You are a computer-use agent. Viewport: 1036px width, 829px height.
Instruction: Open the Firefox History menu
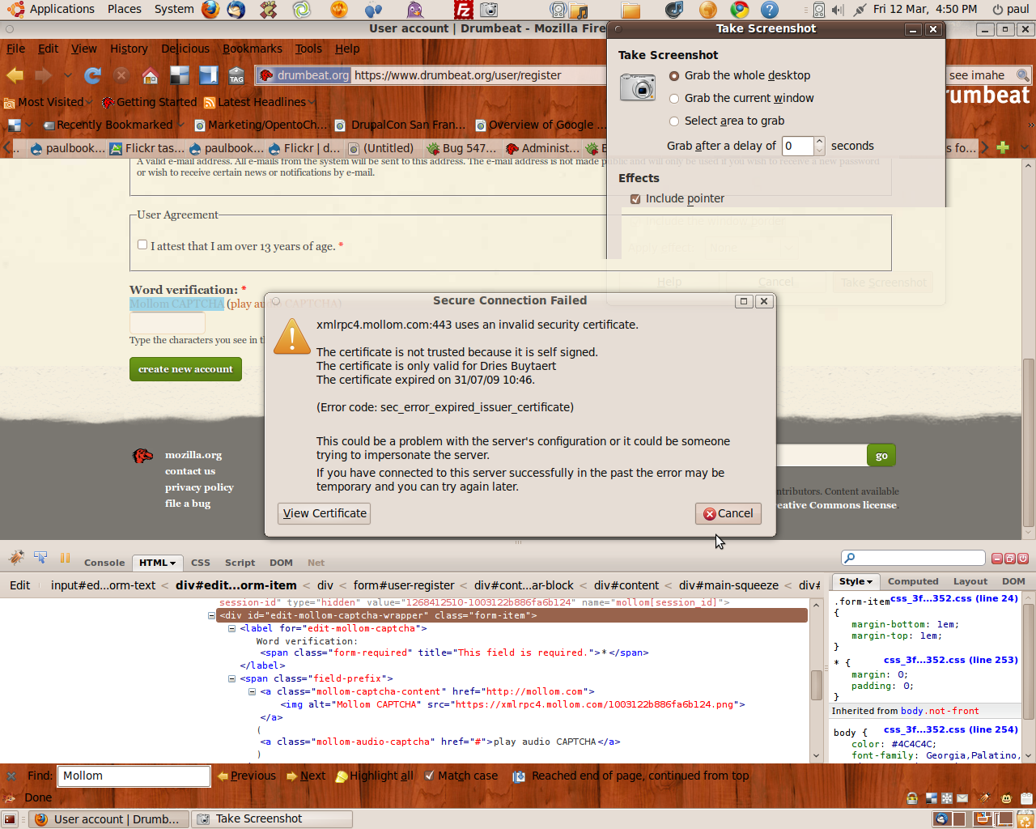129,49
